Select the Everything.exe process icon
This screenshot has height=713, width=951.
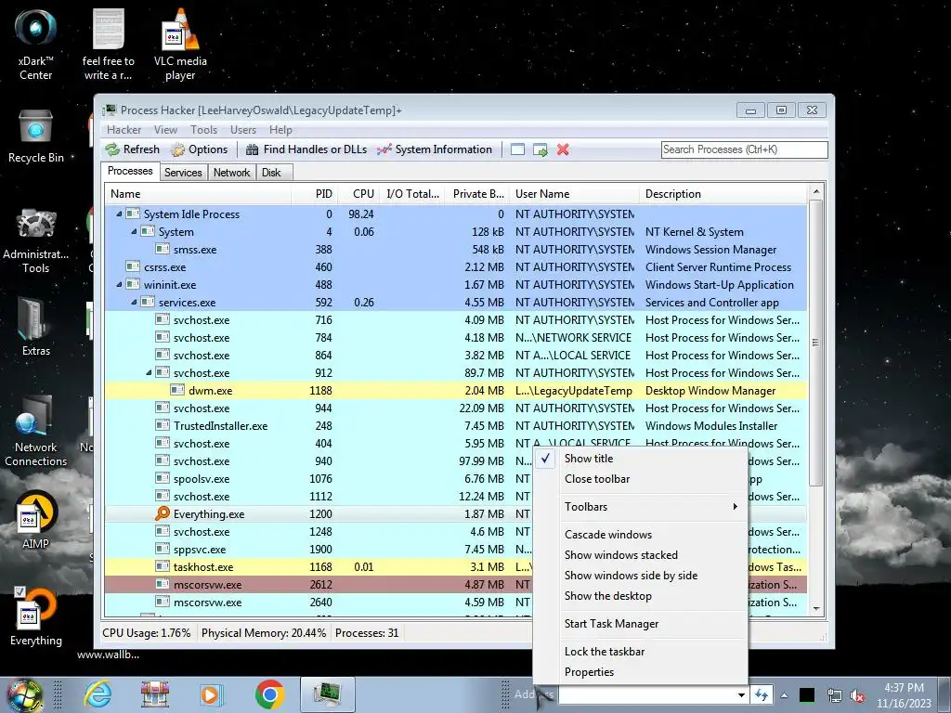click(162, 513)
